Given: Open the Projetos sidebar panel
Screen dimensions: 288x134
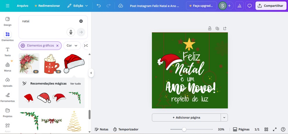Looking at the screenshot, I should coord(8,113).
